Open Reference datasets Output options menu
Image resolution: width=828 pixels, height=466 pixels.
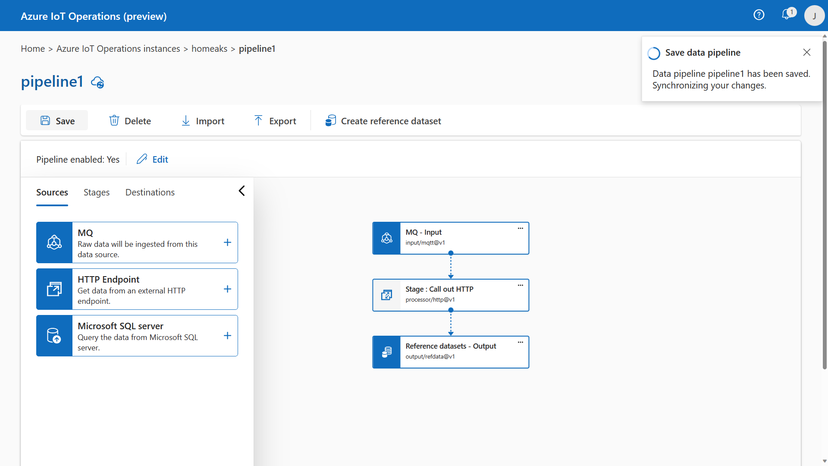click(x=521, y=342)
